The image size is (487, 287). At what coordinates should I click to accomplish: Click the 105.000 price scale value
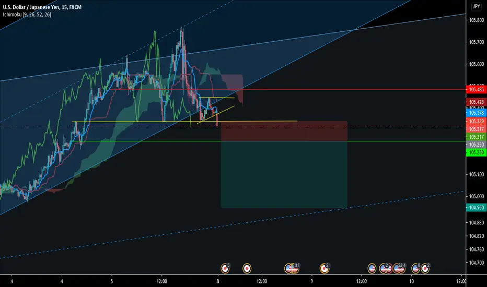click(477, 196)
